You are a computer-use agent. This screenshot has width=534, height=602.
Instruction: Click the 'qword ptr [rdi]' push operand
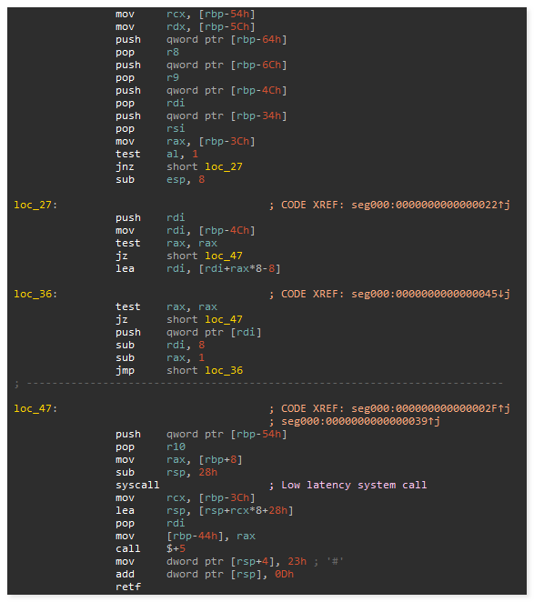click(x=214, y=333)
